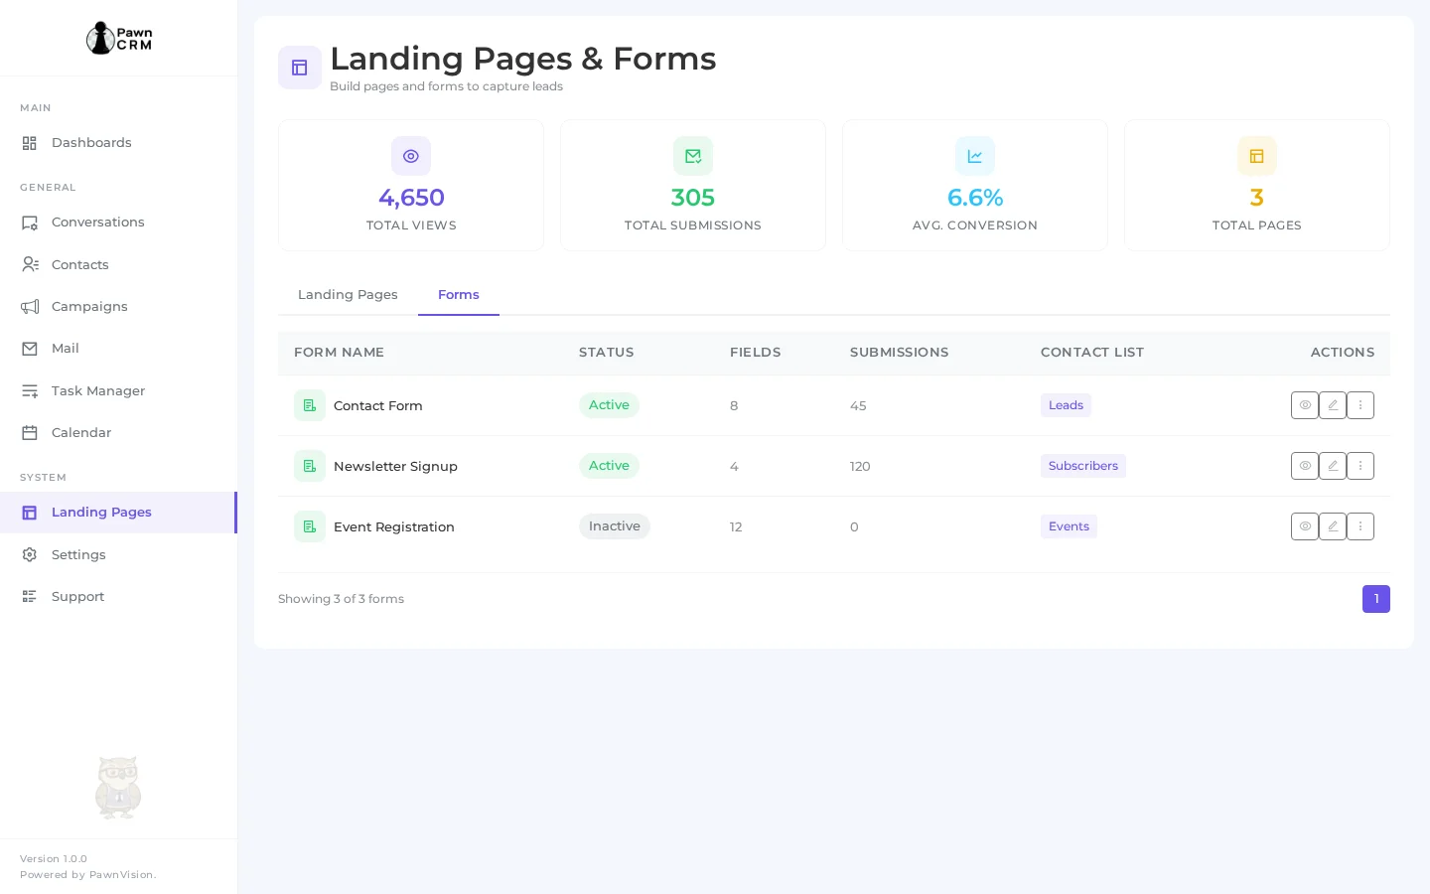Select the Contacts icon in sidebar

click(x=30, y=264)
